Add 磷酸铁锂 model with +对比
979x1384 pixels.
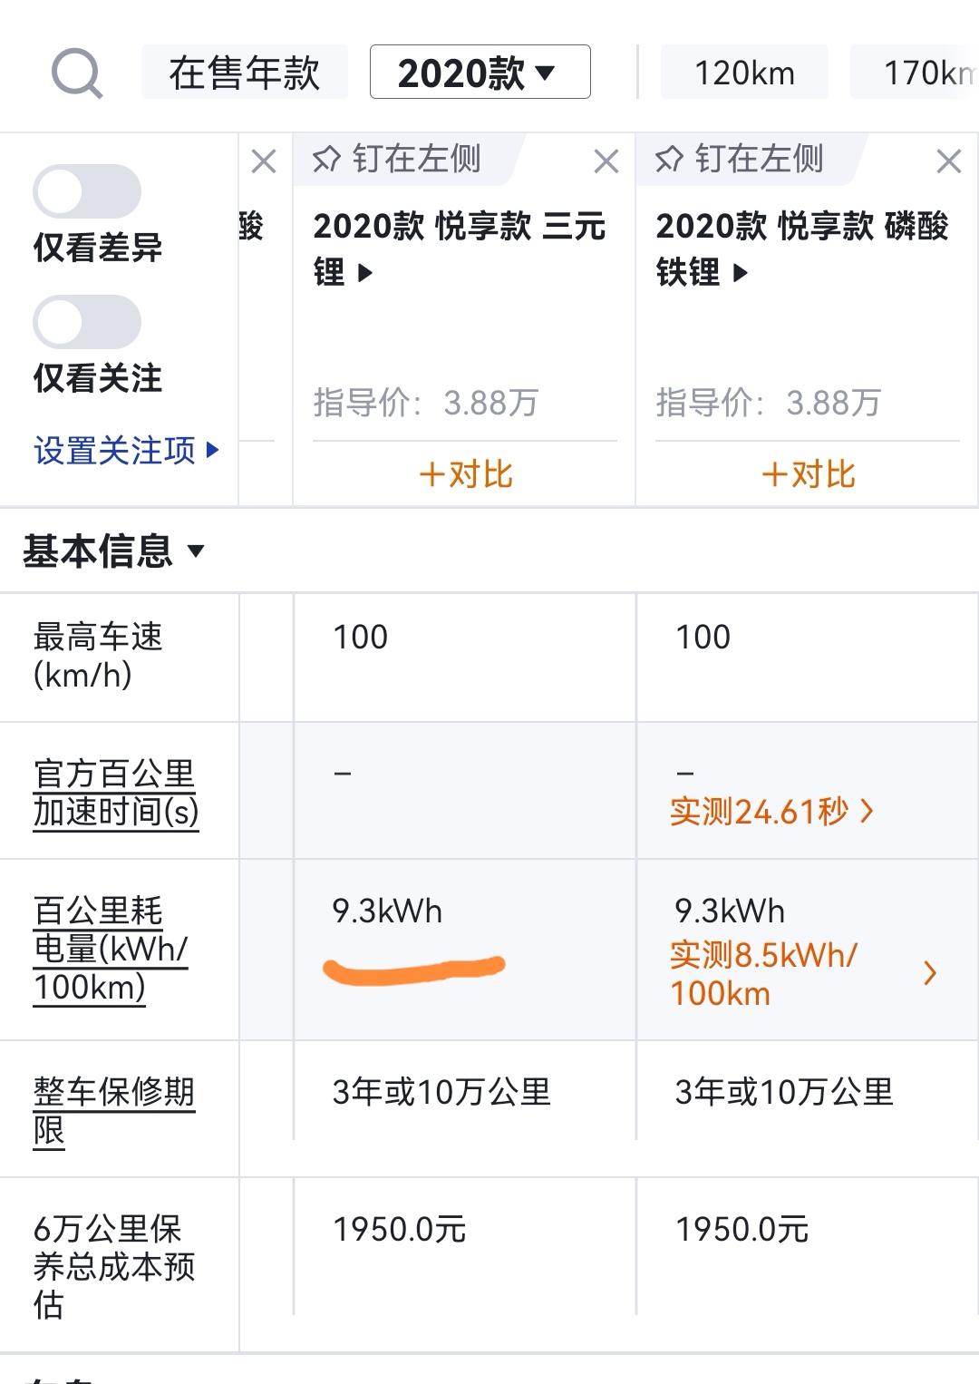(x=808, y=473)
